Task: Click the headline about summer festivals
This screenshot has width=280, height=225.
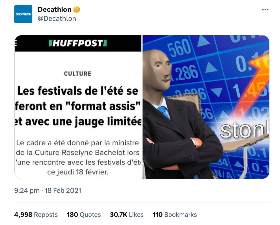Action: (x=78, y=106)
